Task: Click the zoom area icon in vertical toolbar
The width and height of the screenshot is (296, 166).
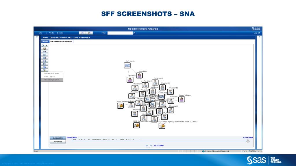Action: [45, 58]
